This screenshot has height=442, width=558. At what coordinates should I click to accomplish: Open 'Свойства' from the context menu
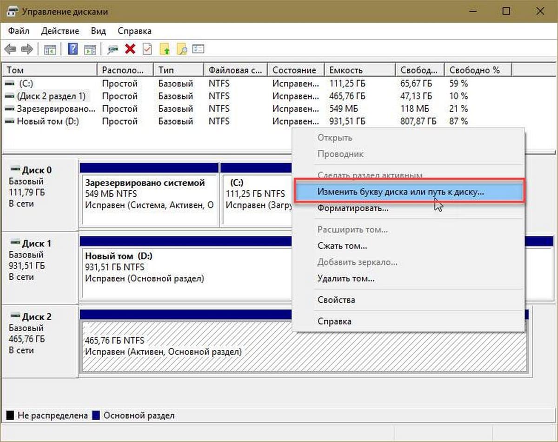pos(336,300)
